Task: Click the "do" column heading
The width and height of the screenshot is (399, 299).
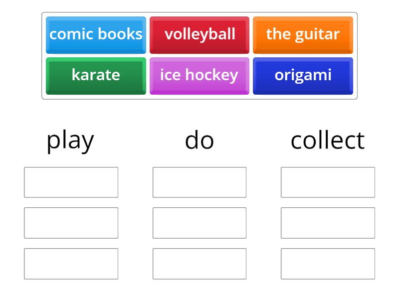Action: coord(199,140)
